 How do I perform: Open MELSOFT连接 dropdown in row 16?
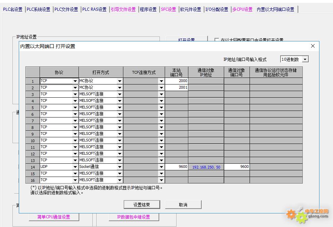click(120, 180)
